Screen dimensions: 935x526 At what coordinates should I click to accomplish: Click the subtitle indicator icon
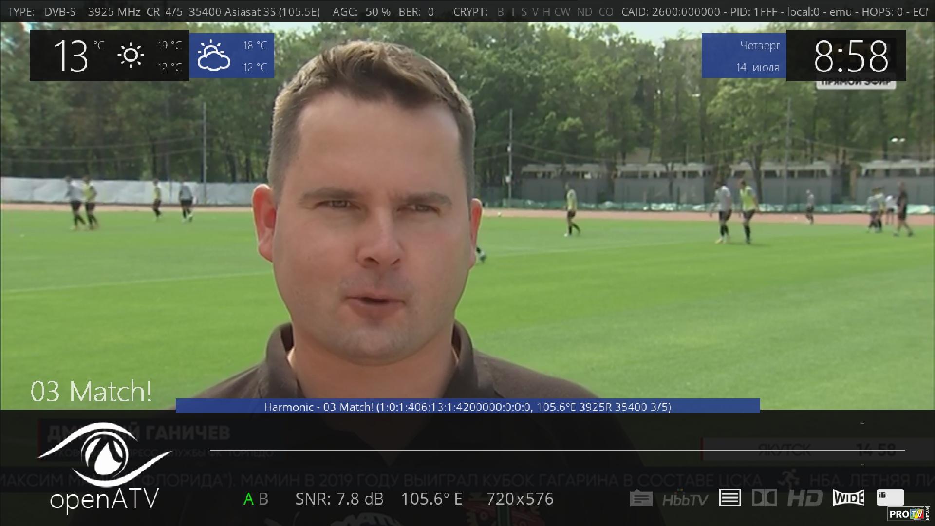click(641, 498)
